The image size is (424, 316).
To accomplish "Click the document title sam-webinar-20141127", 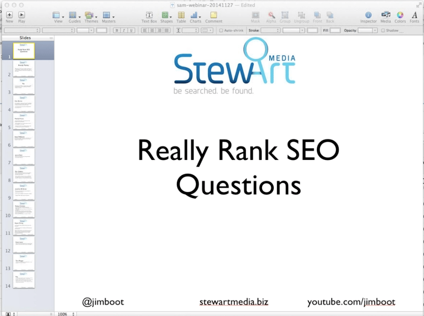I will pos(205,5).
